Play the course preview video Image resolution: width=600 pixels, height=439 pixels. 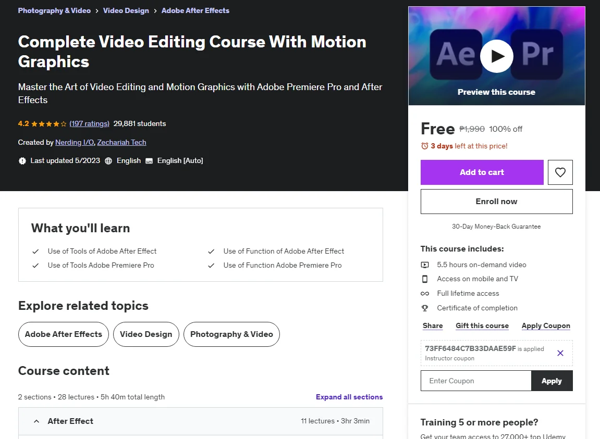[496, 56]
